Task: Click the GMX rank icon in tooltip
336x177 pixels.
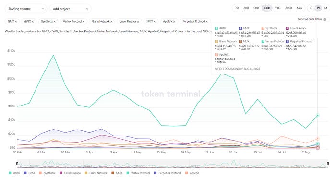Action: tap(240, 28)
